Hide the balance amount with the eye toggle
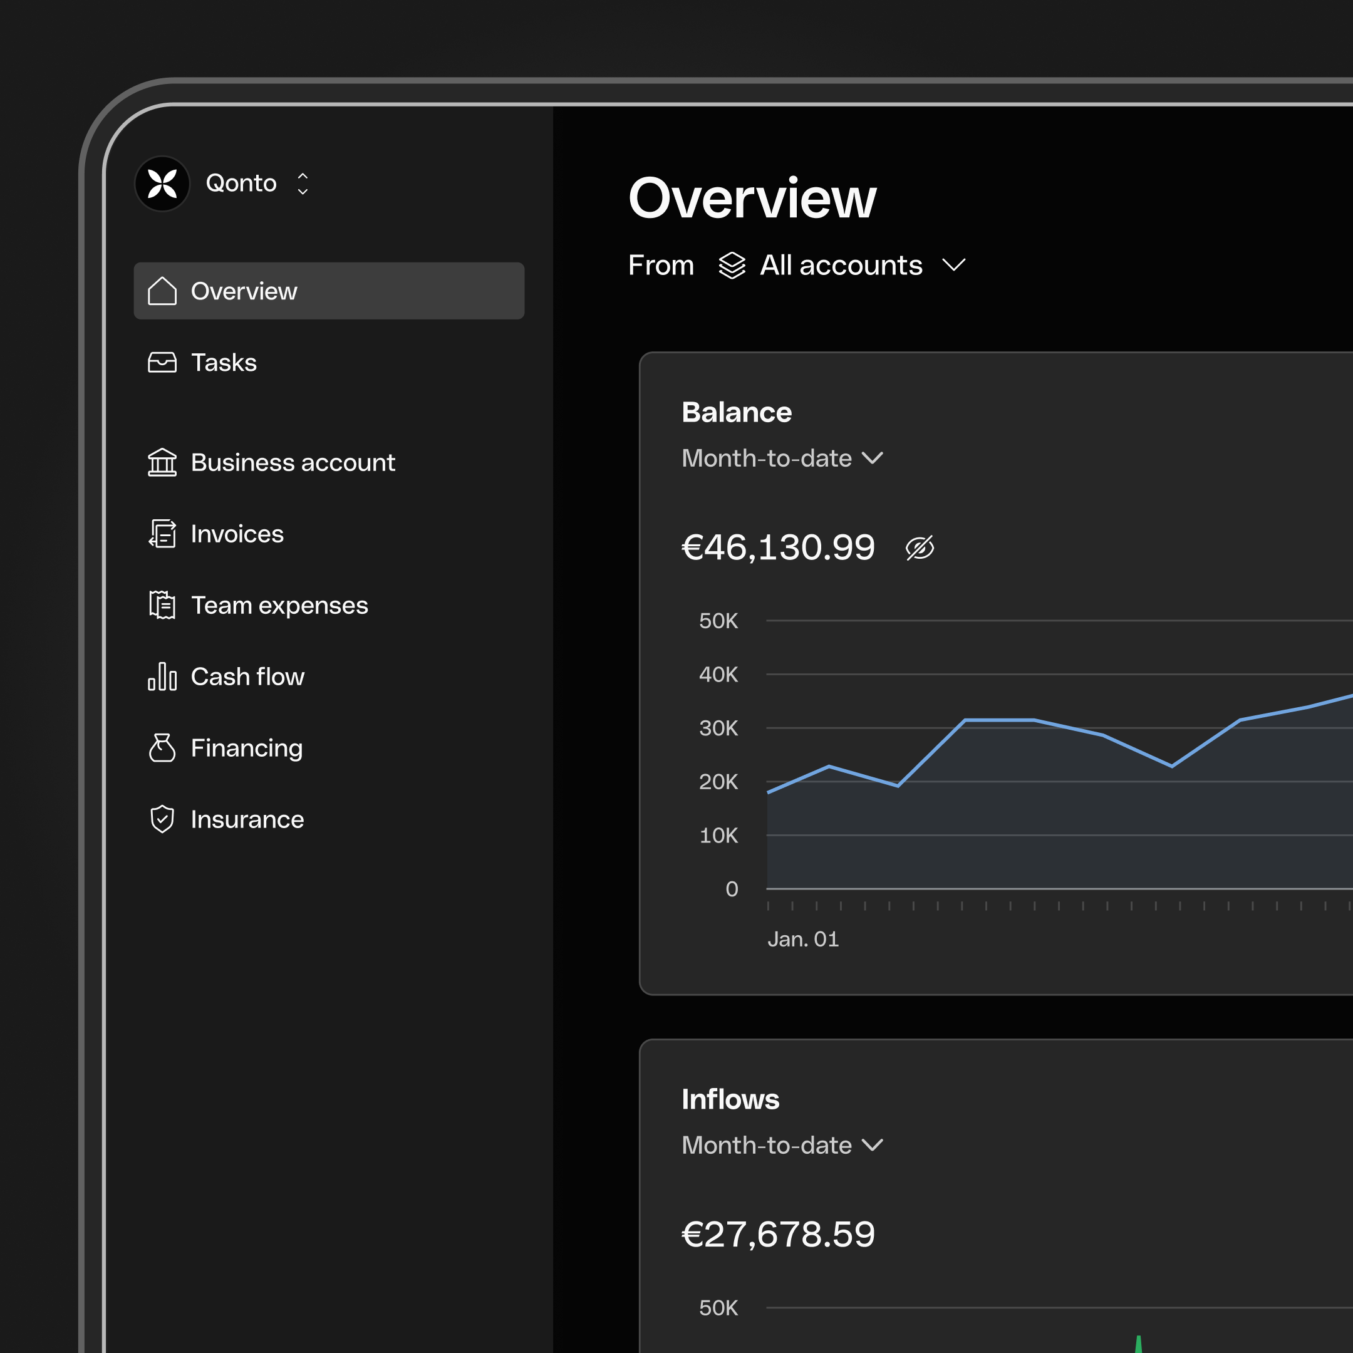Image resolution: width=1353 pixels, height=1353 pixels. [920, 547]
